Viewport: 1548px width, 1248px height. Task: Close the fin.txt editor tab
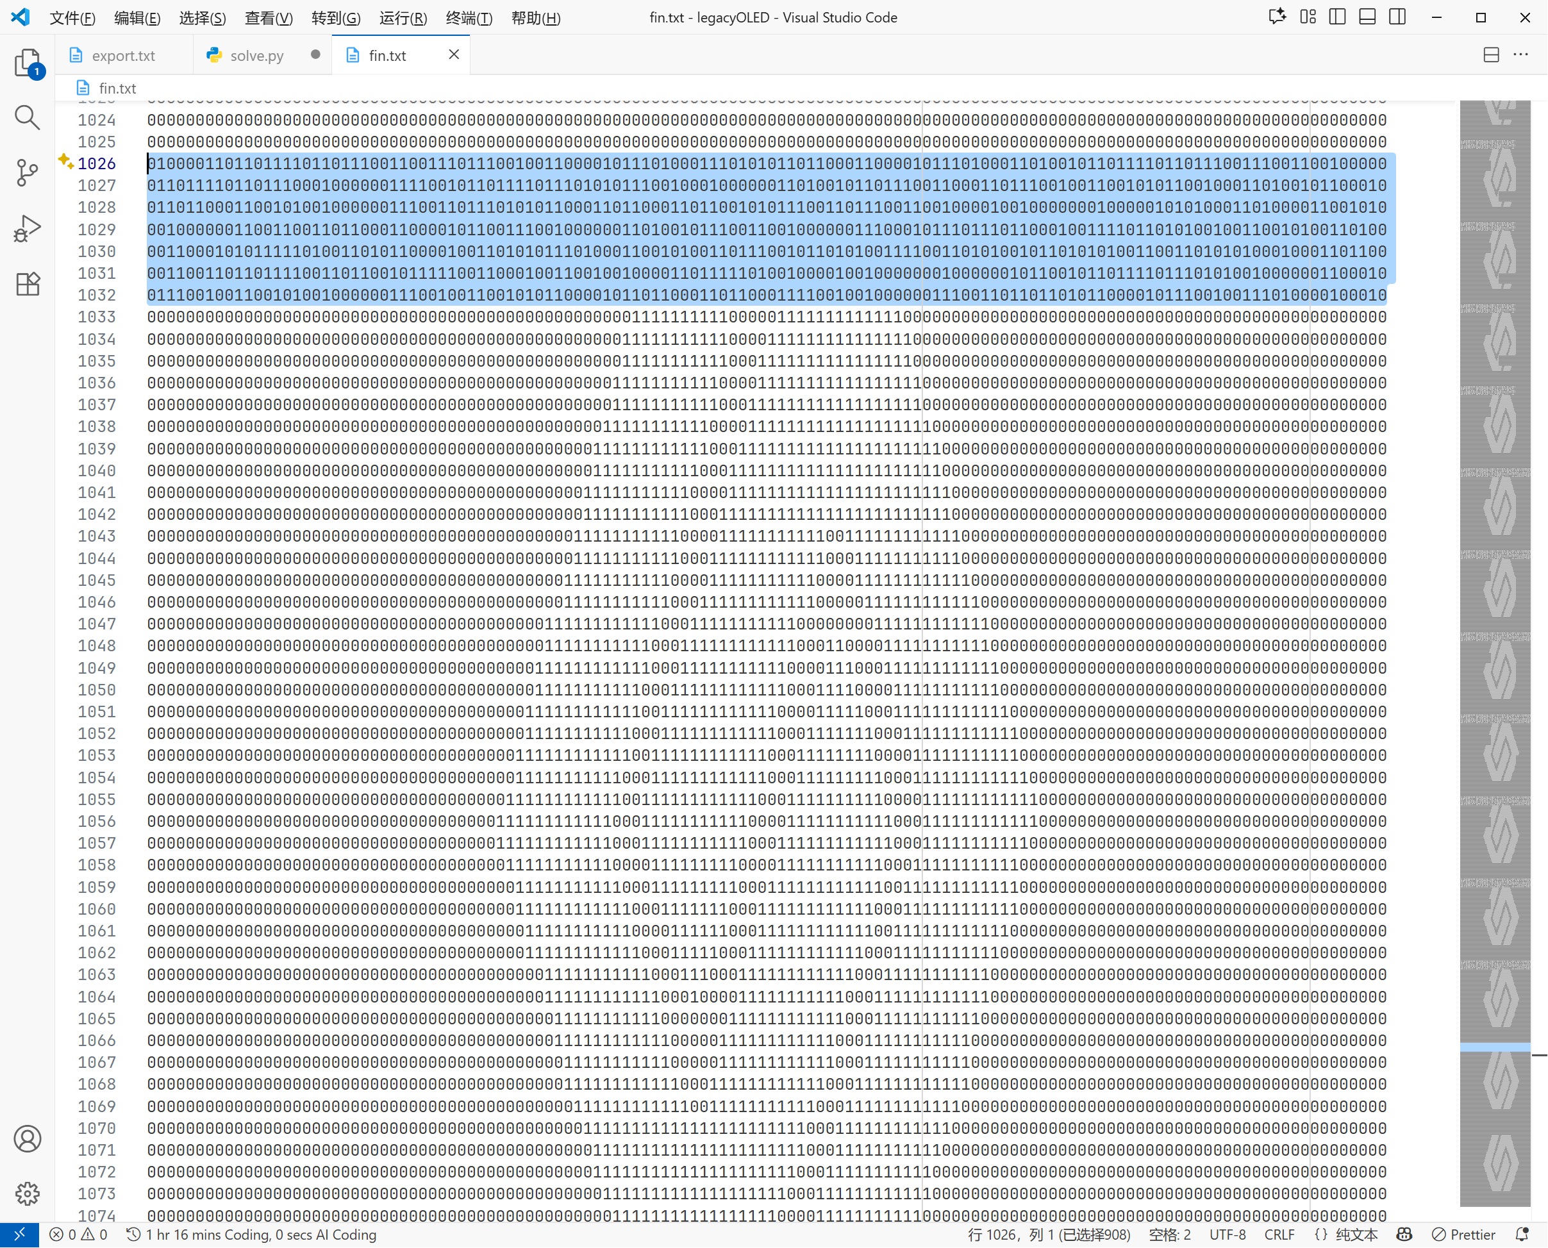tap(454, 54)
